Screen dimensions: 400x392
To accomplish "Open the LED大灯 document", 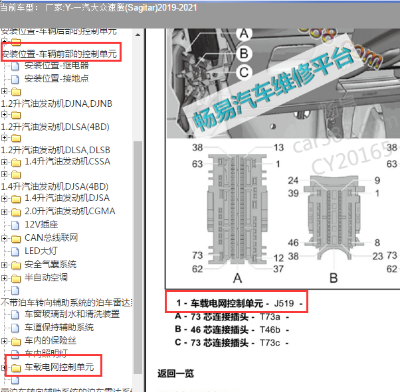I will 41,251.
